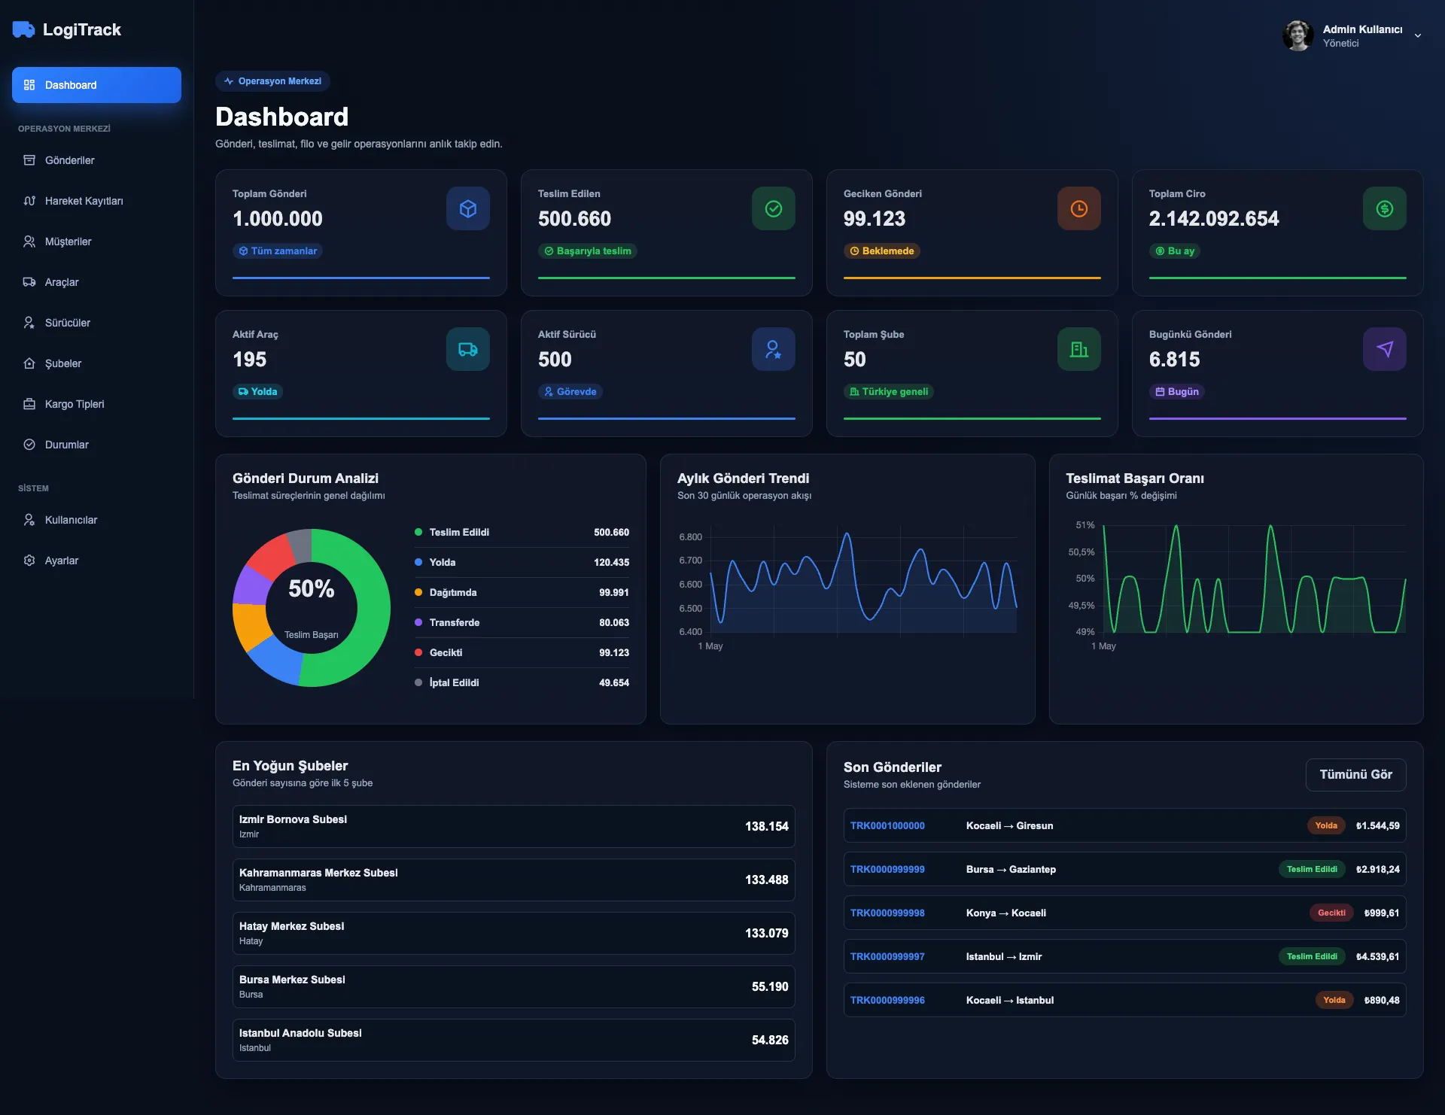The image size is (1445, 1115).
Task: Select the Hatay Merkez Subesi row
Action: [514, 934]
